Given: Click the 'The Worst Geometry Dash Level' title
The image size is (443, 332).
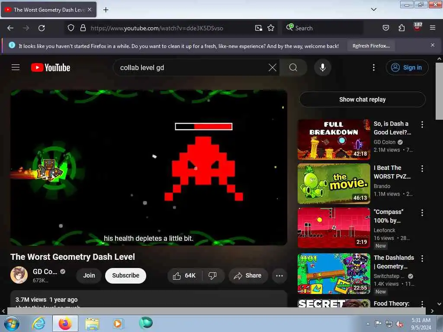Looking at the screenshot, I should 73,257.
